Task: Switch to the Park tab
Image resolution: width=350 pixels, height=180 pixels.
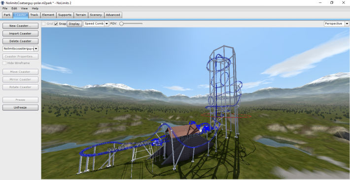Action: click(7, 15)
